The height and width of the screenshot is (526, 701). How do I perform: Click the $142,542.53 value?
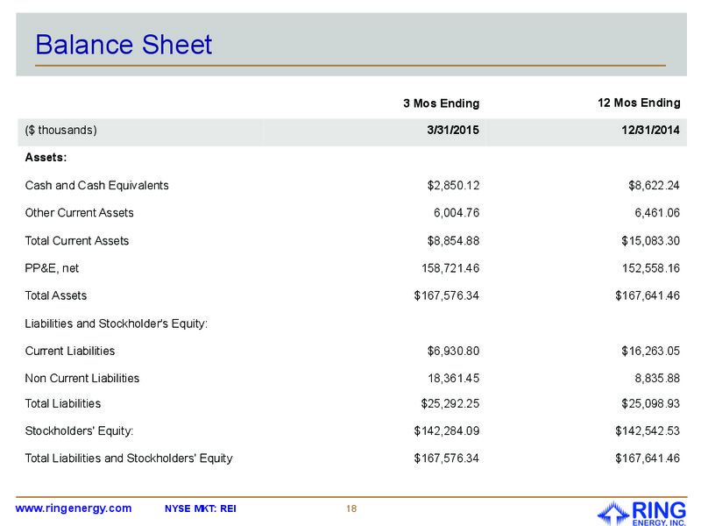648,431
